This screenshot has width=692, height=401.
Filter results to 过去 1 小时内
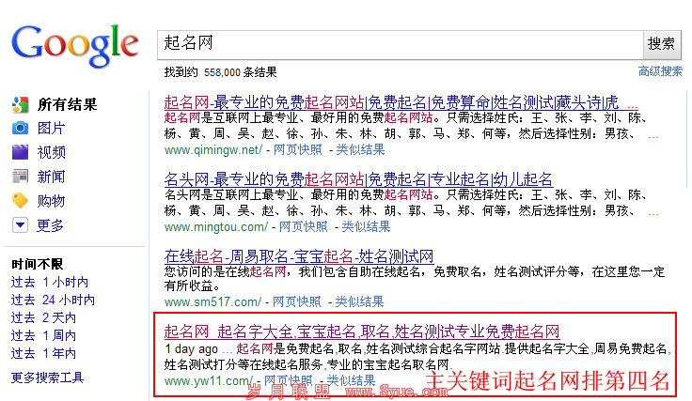(49, 283)
